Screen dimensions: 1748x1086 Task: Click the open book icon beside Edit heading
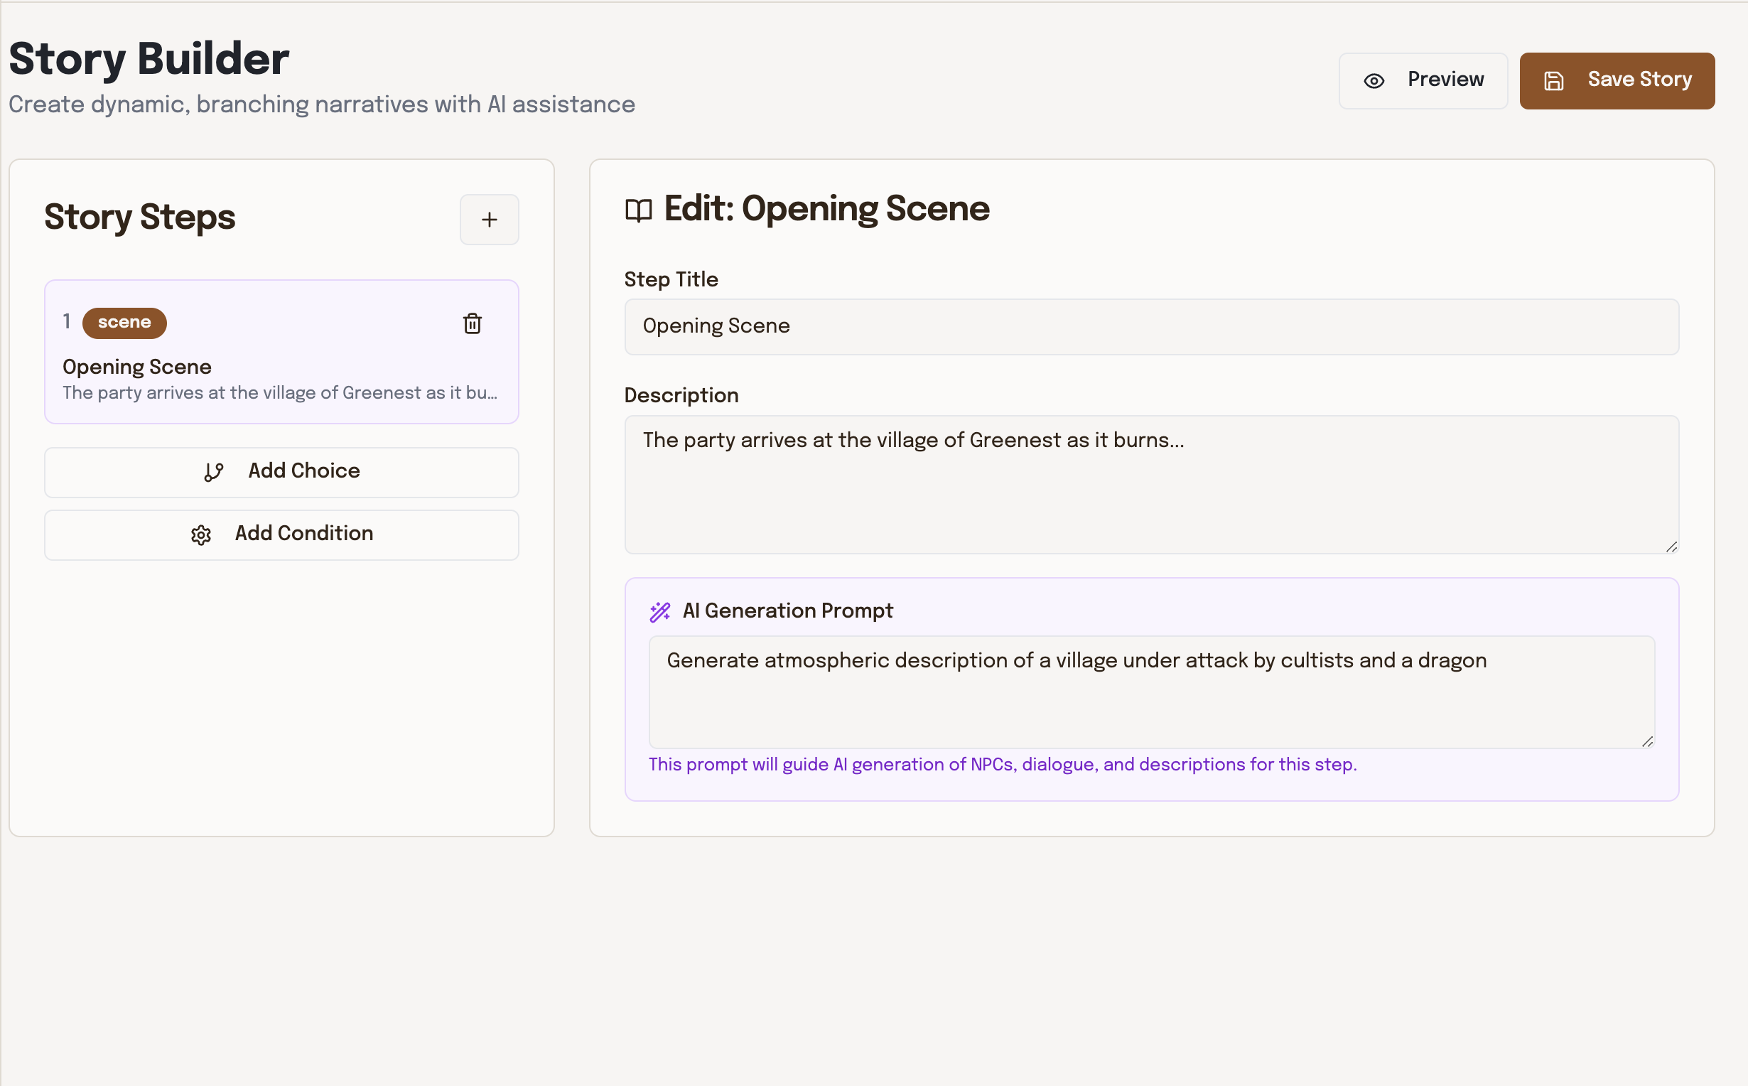pyautogui.click(x=638, y=210)
